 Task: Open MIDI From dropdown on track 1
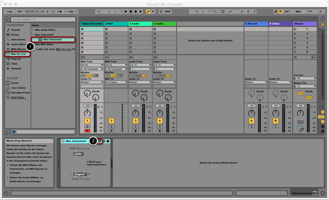92,65
